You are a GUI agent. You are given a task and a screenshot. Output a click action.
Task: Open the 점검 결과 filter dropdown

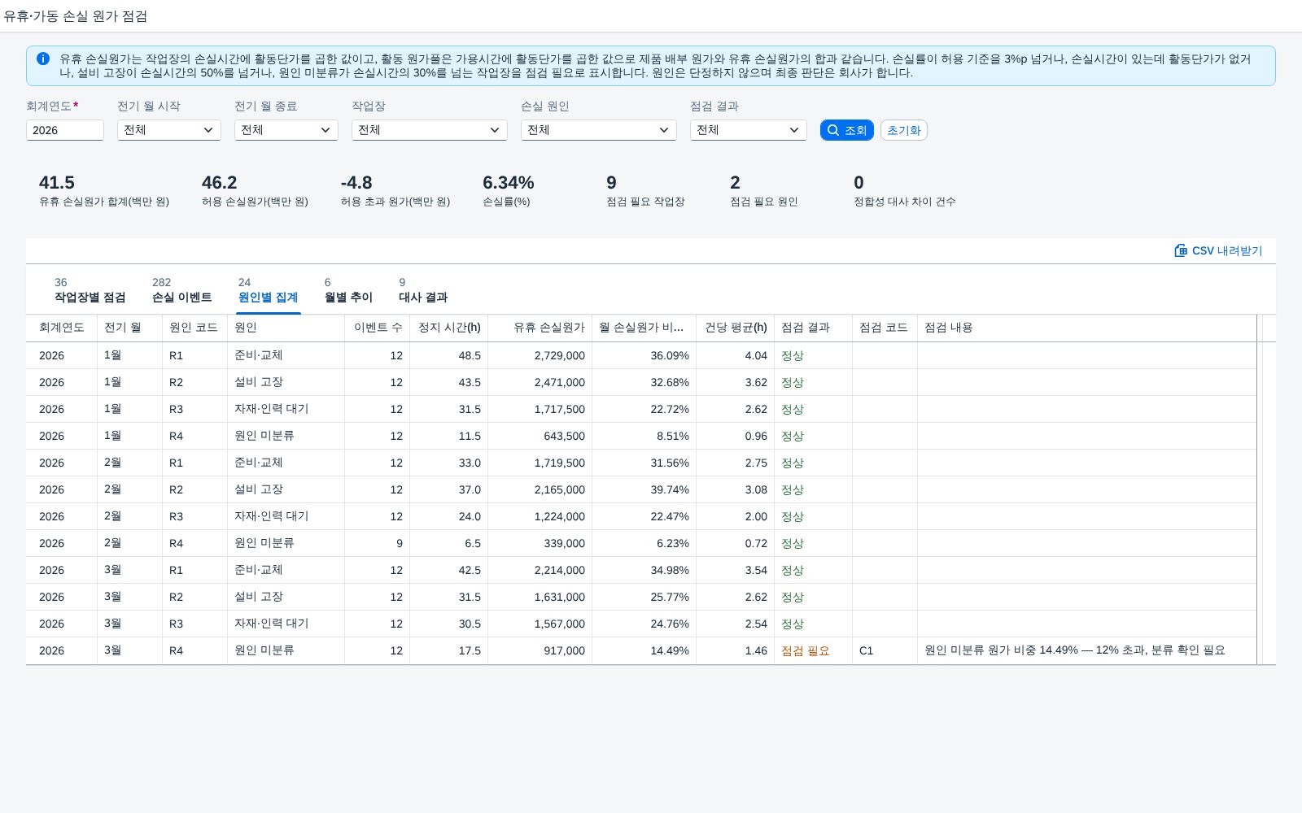[749, 130]
